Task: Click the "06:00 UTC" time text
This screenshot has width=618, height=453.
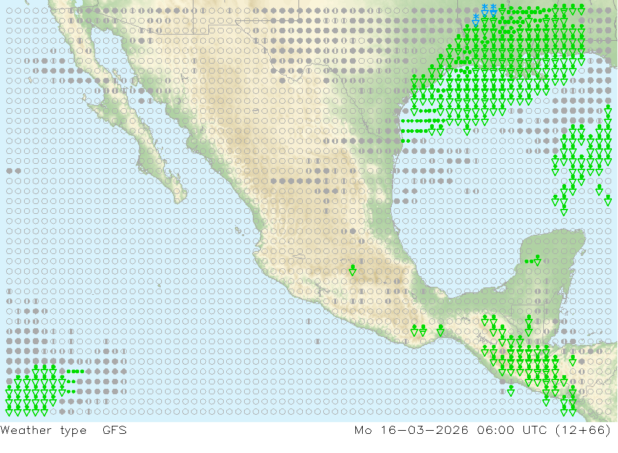Action: [x=512, y=430]
